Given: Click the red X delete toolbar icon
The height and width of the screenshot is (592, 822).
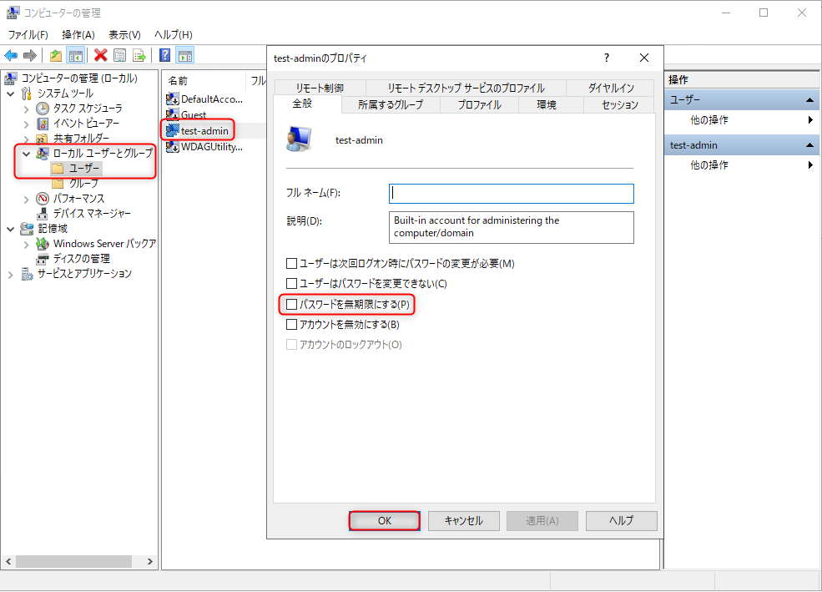Looking at the screenshot, I should [101, 55].
